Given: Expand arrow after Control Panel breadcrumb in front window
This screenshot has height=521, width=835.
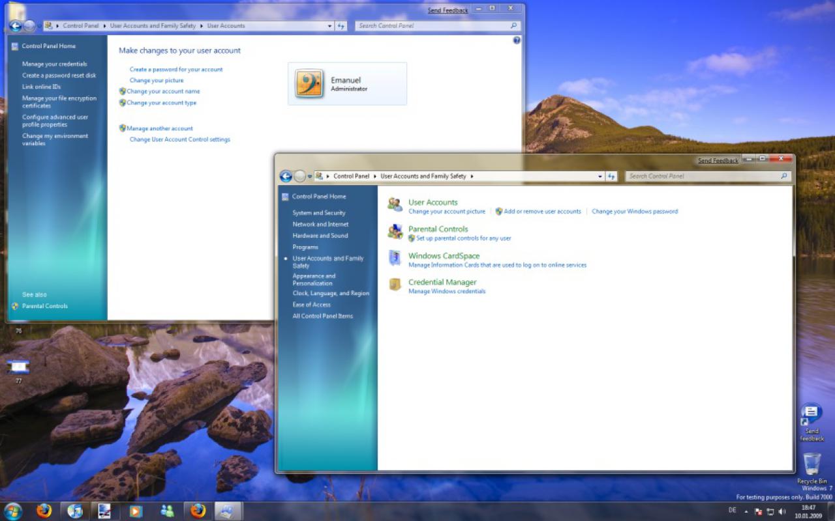Looking at the screenshot, I should click(x=375, y=176).
